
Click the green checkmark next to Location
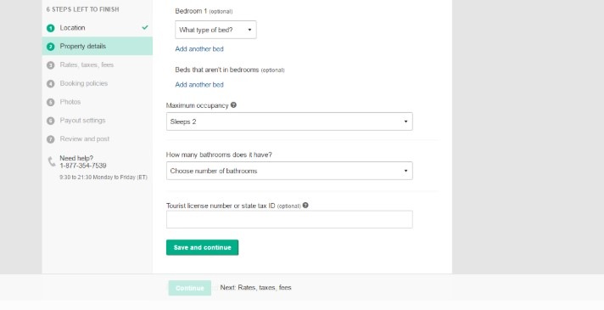pos(145,27)
